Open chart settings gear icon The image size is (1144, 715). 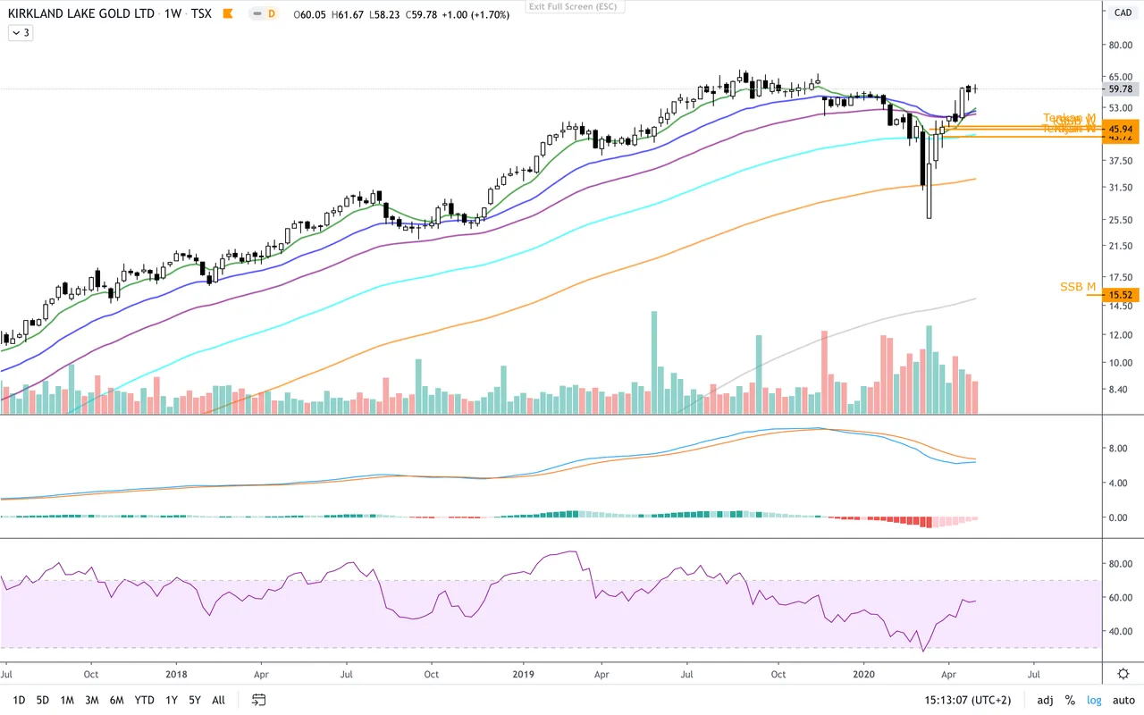pyautogui.click(x=1123, y=673)
